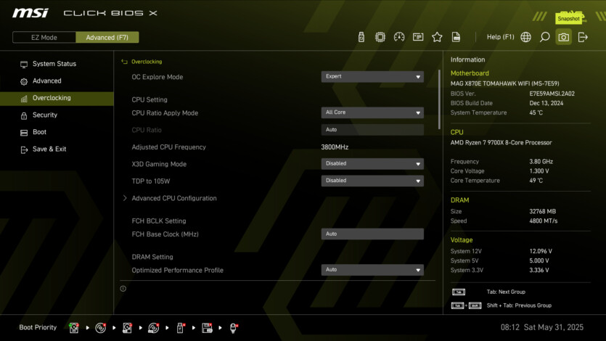Click Help (F1)
606x341 pixels.
pos(500,37)
